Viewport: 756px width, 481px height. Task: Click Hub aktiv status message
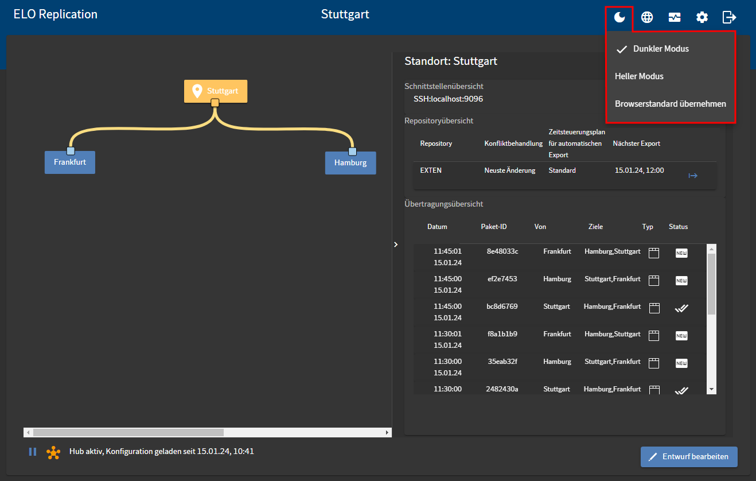pyautogui.click(x=162, y=452)
